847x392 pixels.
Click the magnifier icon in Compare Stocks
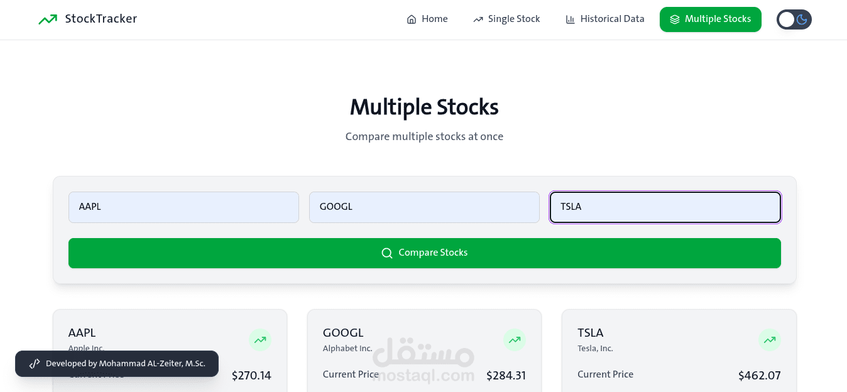pyautogui.click(x=387, y=253)
